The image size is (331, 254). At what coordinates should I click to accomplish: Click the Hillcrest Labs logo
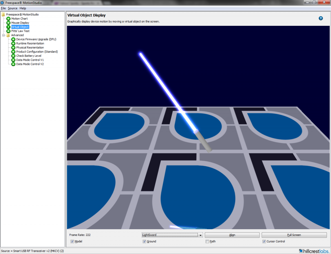point(314,251)
